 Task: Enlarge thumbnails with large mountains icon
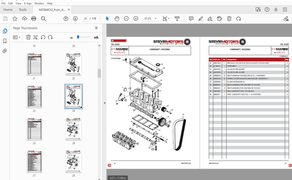pos(96,37)
